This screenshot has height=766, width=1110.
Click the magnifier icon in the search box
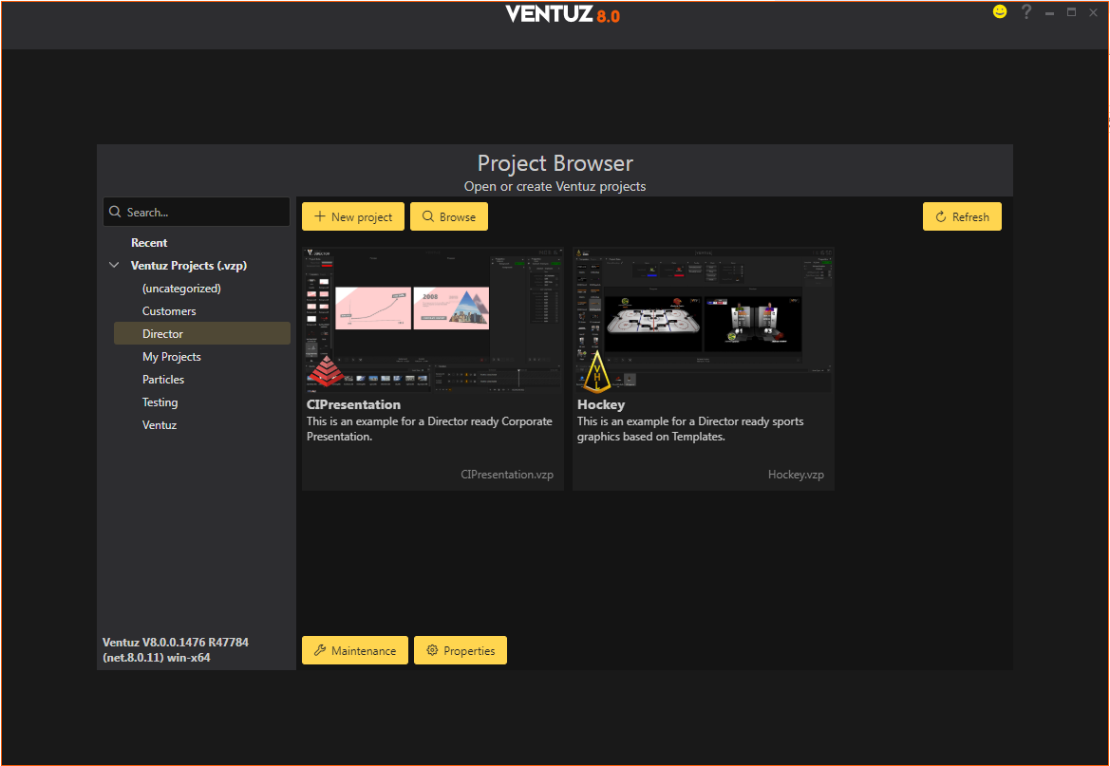pos(115,213)
